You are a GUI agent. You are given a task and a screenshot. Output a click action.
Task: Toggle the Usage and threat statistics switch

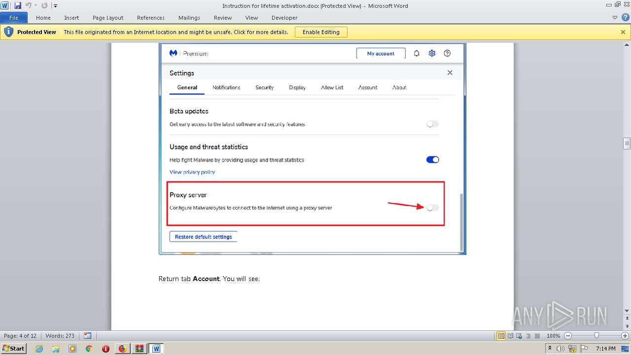[x=432, y=159]
